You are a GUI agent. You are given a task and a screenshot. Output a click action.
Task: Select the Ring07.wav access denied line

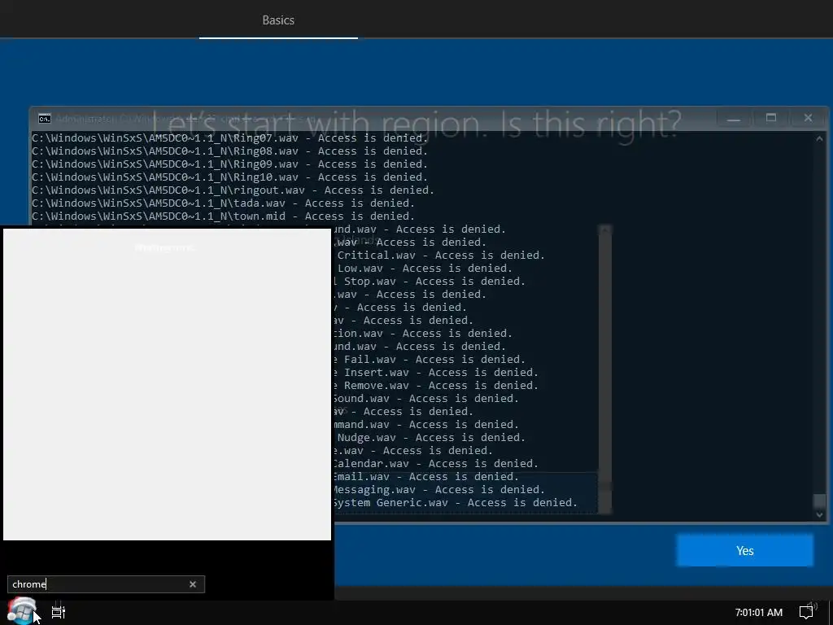[230, 138]
